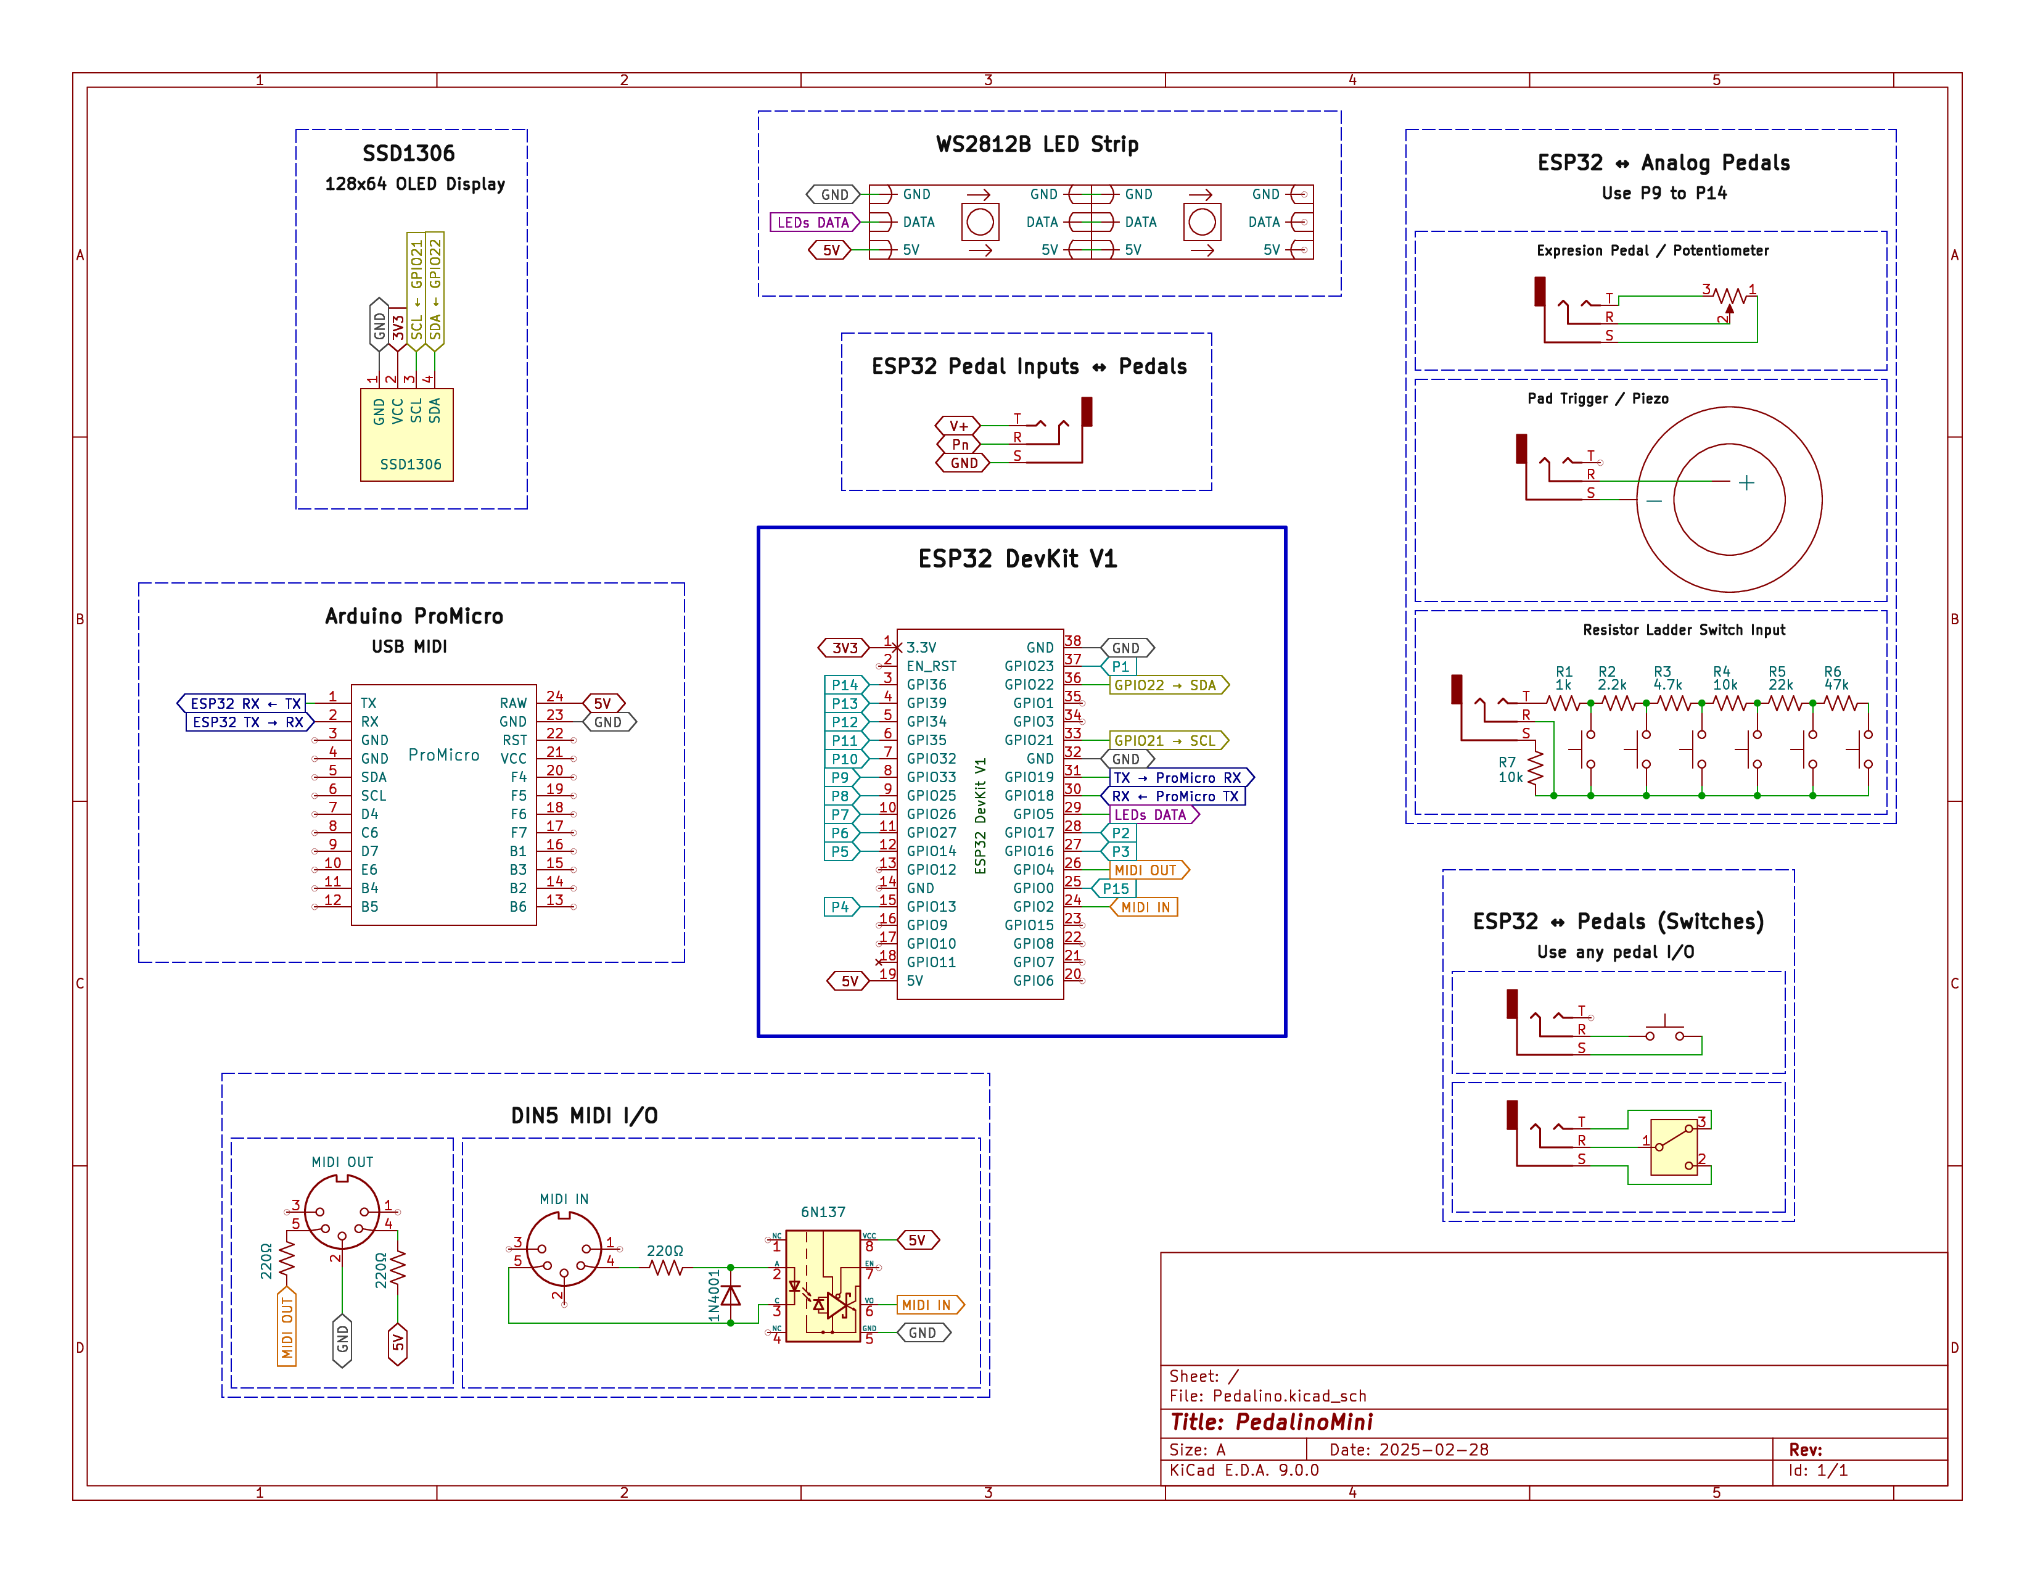Click the momentary push-button switch symbol
2035x1573 pixels.
[1665, 1029]
